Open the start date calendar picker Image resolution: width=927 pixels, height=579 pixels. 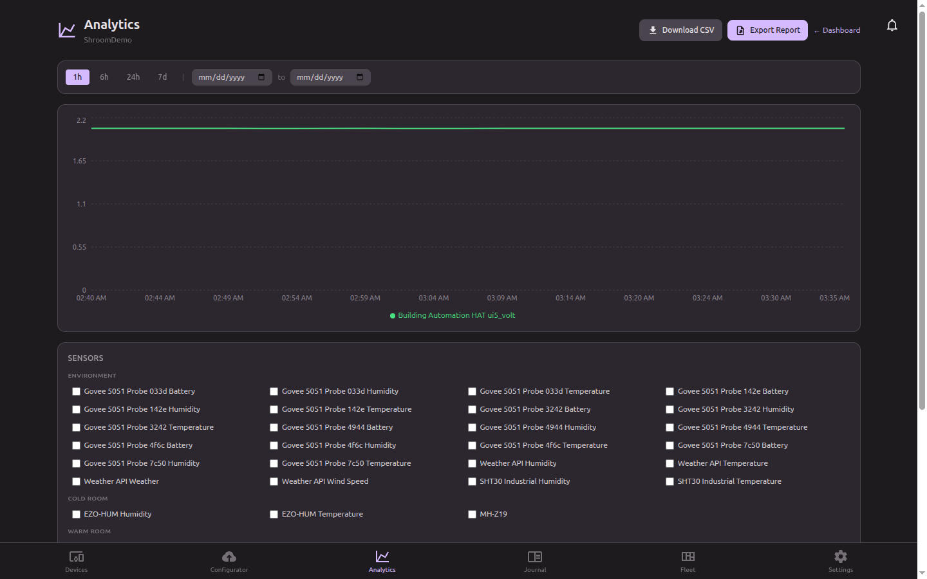click(261, 77)
